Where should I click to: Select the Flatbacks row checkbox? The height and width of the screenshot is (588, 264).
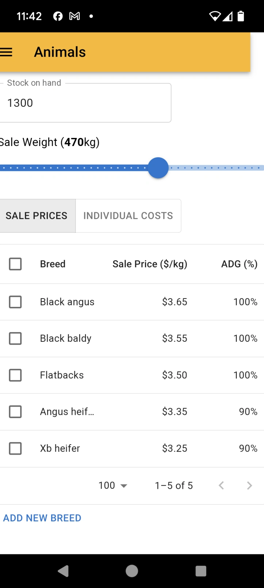[x=15, y=375]
